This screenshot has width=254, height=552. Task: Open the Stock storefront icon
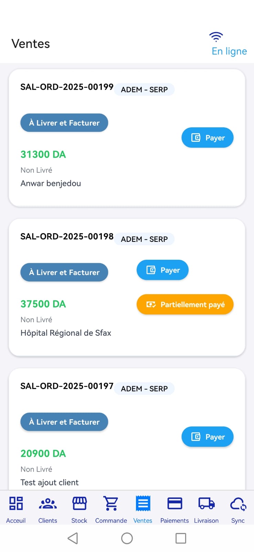point(79,504)
